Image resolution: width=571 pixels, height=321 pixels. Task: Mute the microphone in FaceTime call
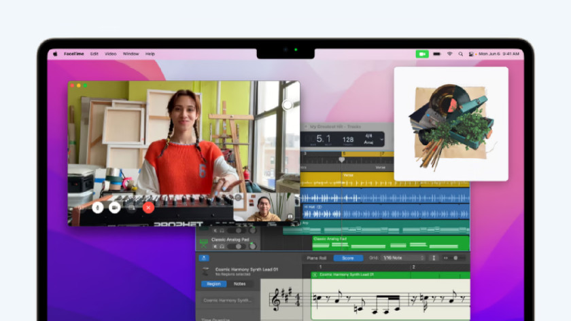[98, 208]
